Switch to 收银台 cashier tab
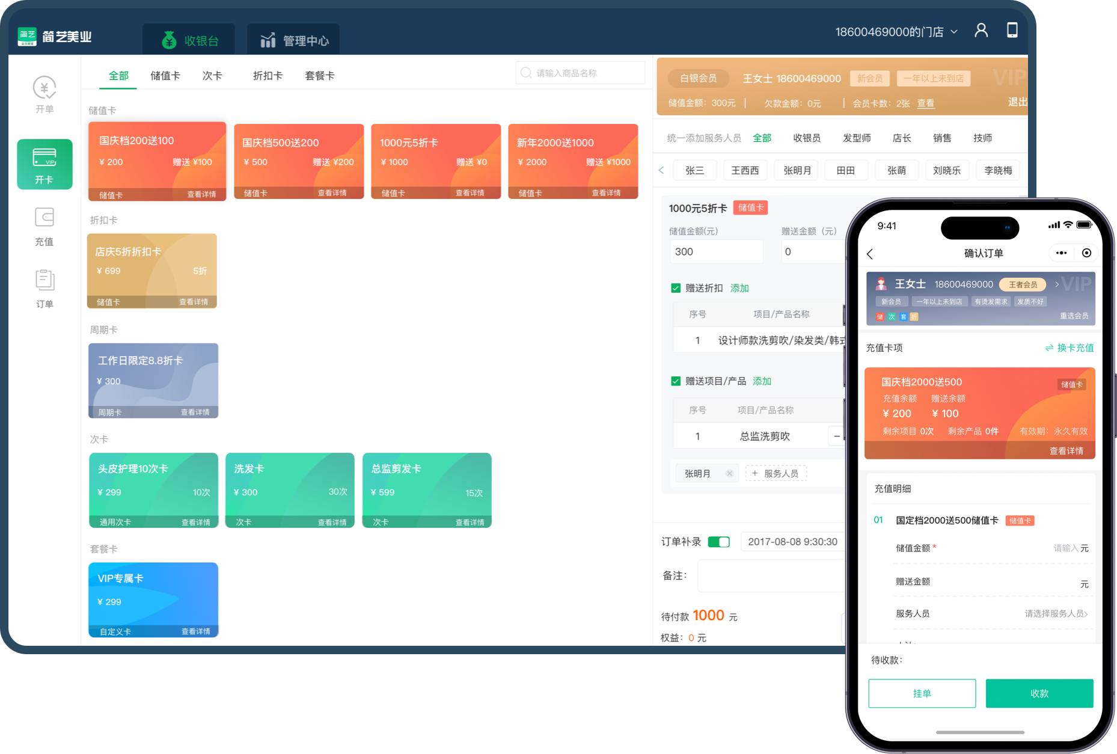 tap(189, 40)
